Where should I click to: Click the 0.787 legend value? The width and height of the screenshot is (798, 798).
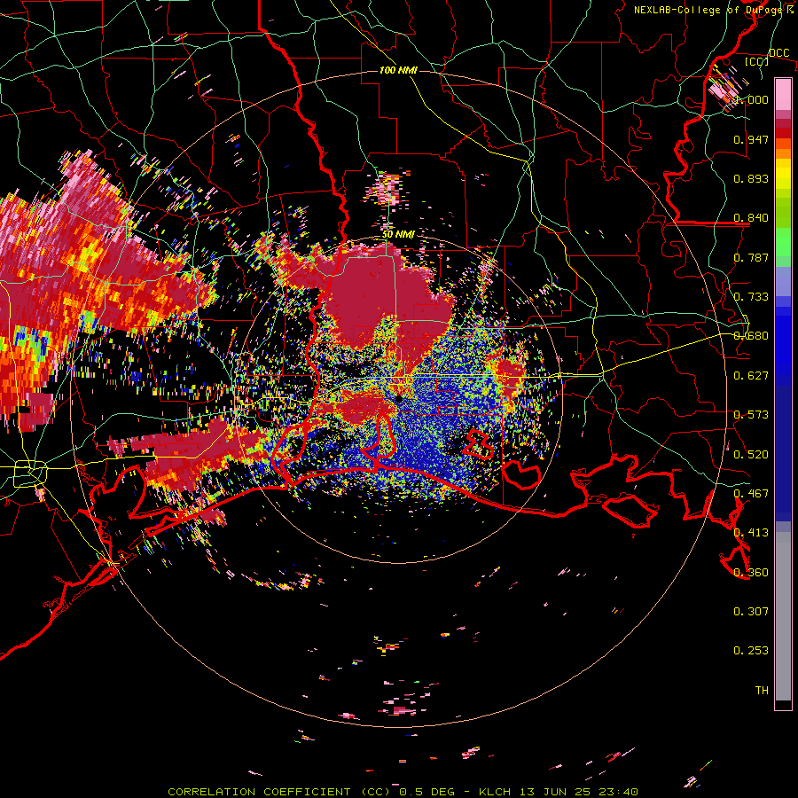[751, 257]
